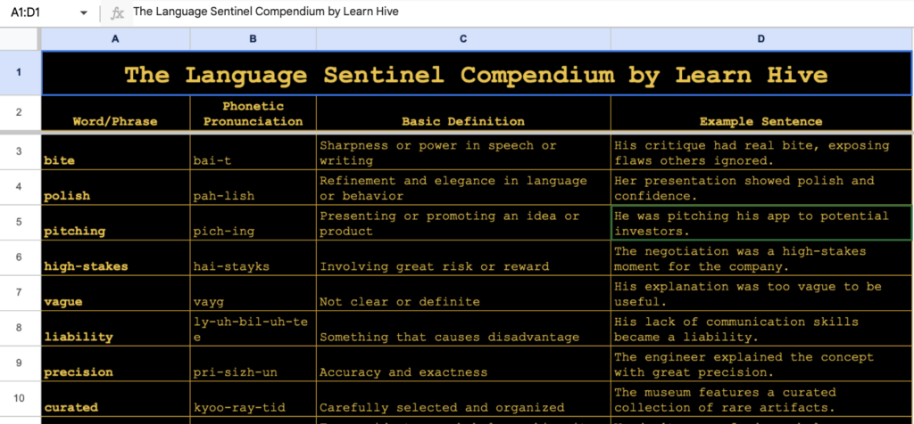Select cell Carefully selected and organized
This screenshot has height=424, width=914.
pyautogui.click(x=463, y=399)
